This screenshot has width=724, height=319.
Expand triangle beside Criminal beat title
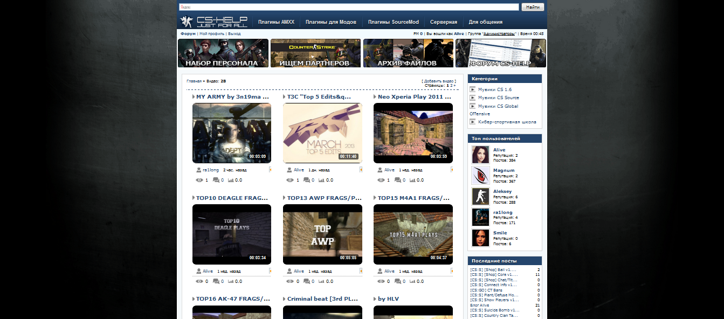(284, 299)
